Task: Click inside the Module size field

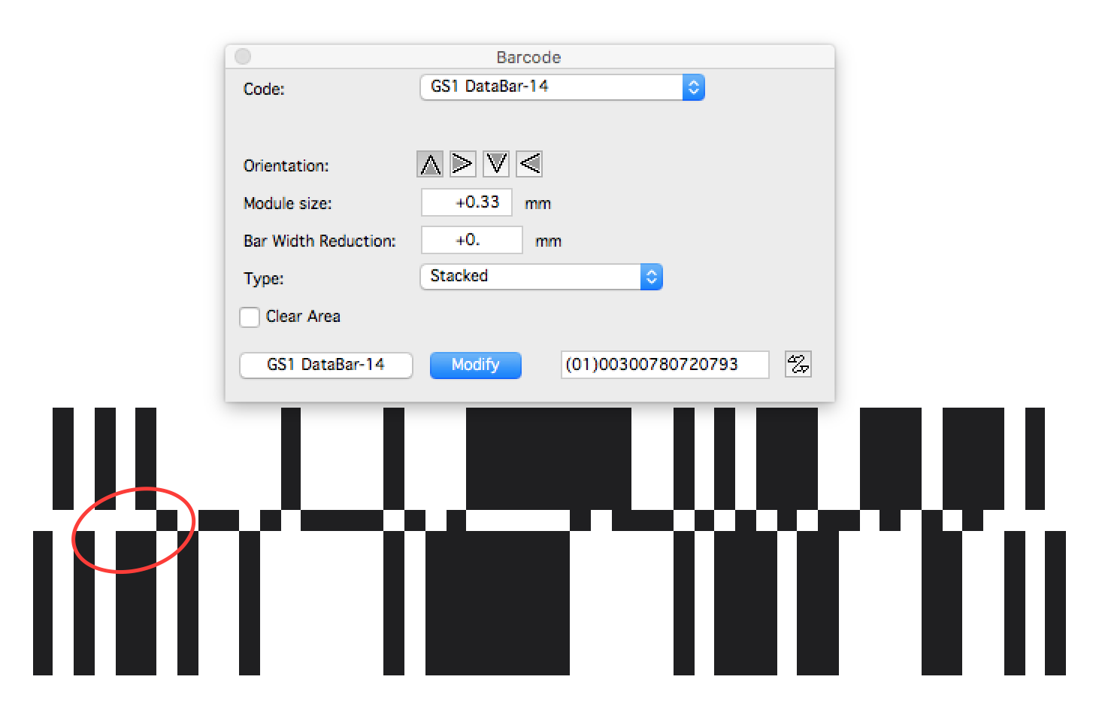Action: point(466,202)
